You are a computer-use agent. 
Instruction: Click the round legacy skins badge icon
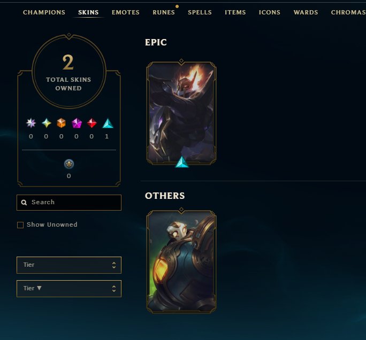(69, 164)
